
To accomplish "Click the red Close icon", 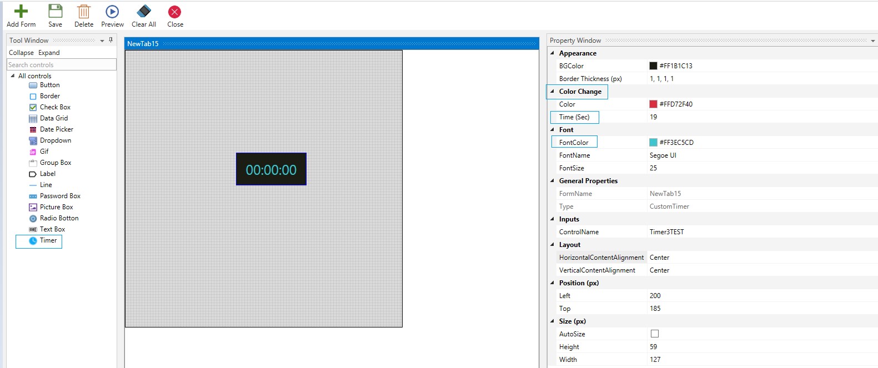I will click(175, 12).
